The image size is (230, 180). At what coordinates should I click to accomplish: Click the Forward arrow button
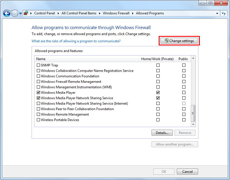(x=15, y=13)
